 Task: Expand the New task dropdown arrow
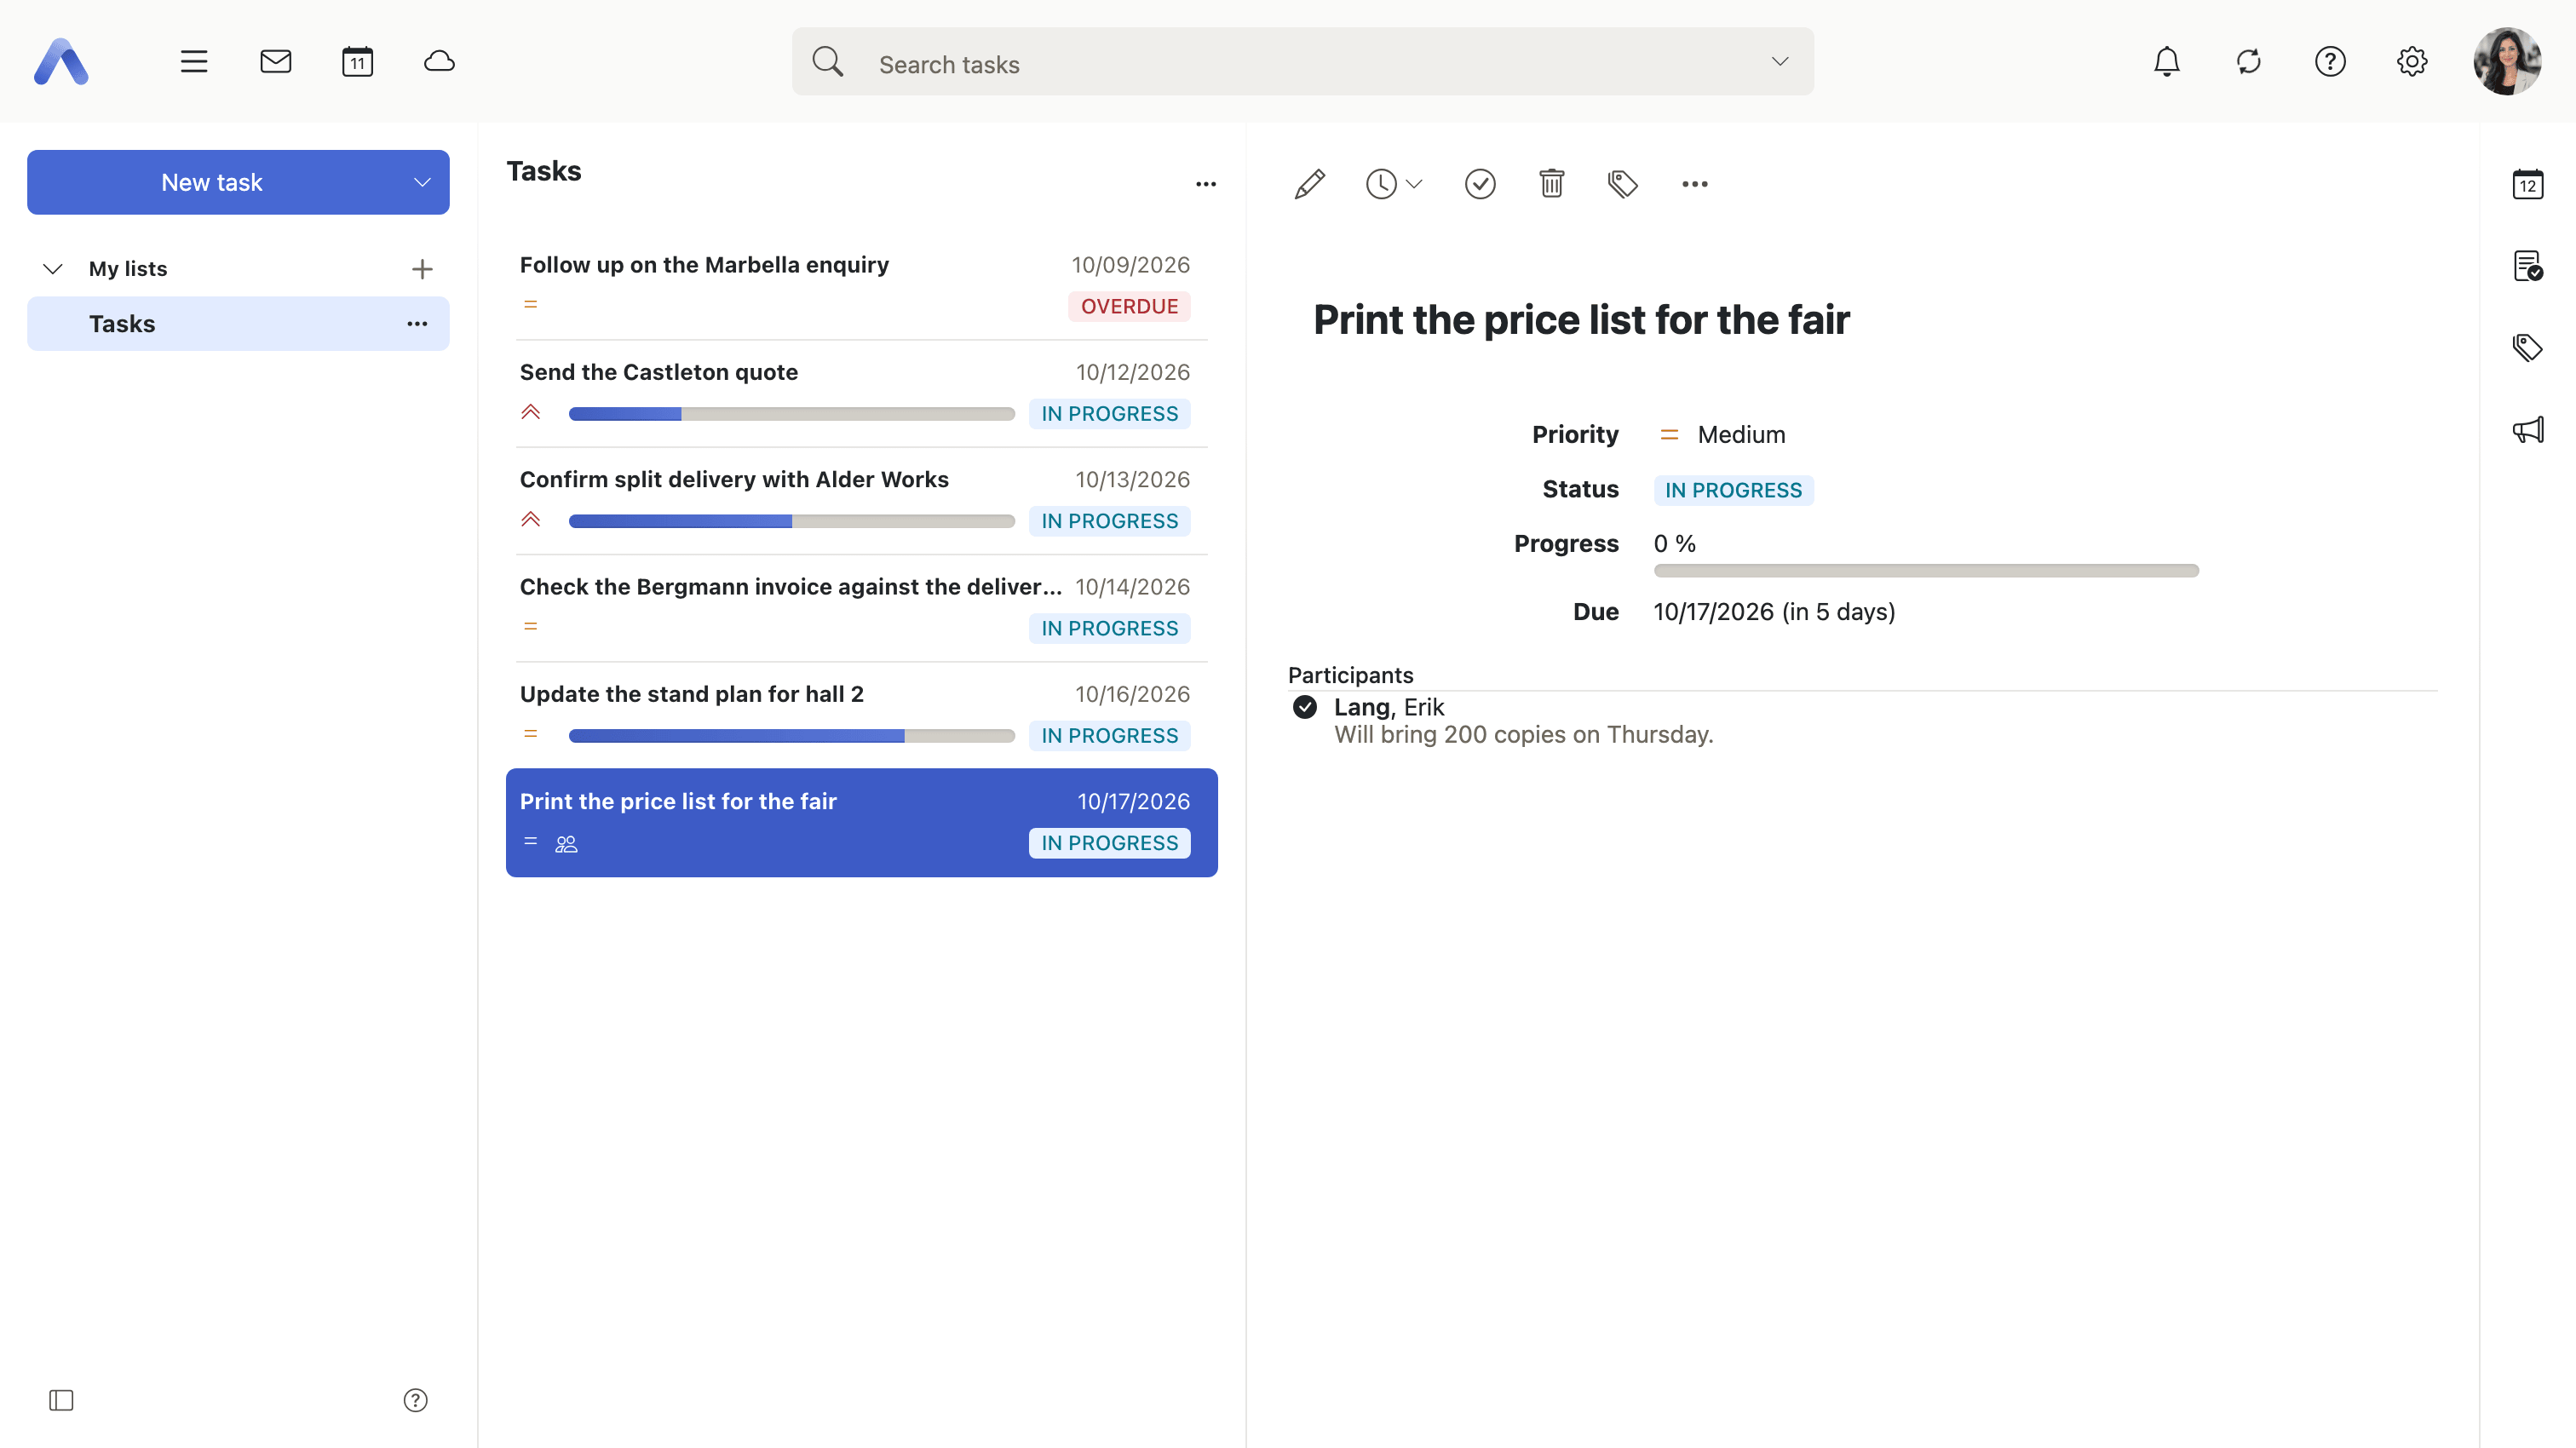[x=422, y=182]
